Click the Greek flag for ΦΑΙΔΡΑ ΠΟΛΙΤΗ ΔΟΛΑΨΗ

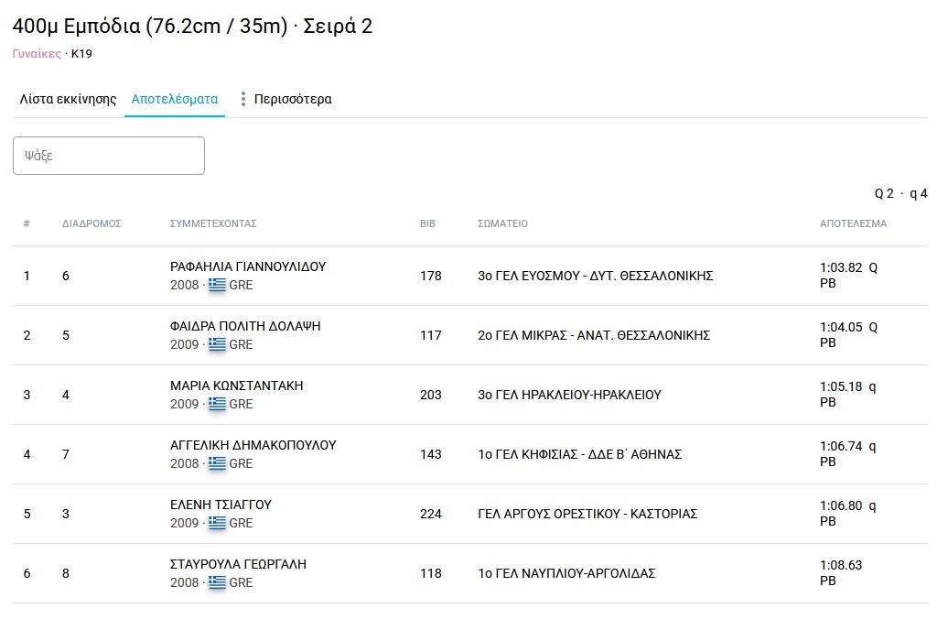pyautogui.click(x=217, y=344)
